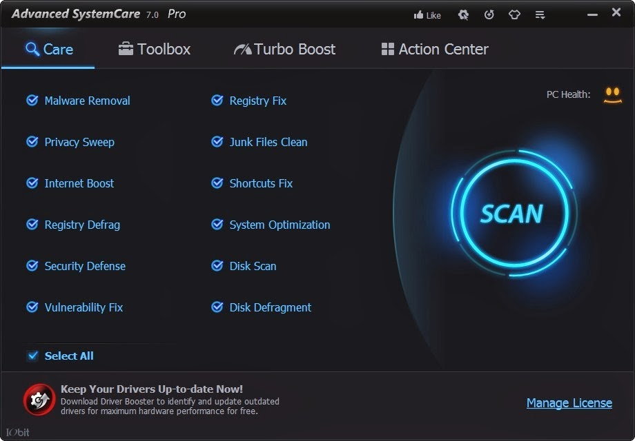Image resolution: width=635 pixels, height=441 pixels.
Task: Minimize the Advanced SystemCare window
Action: pos(592,14)
